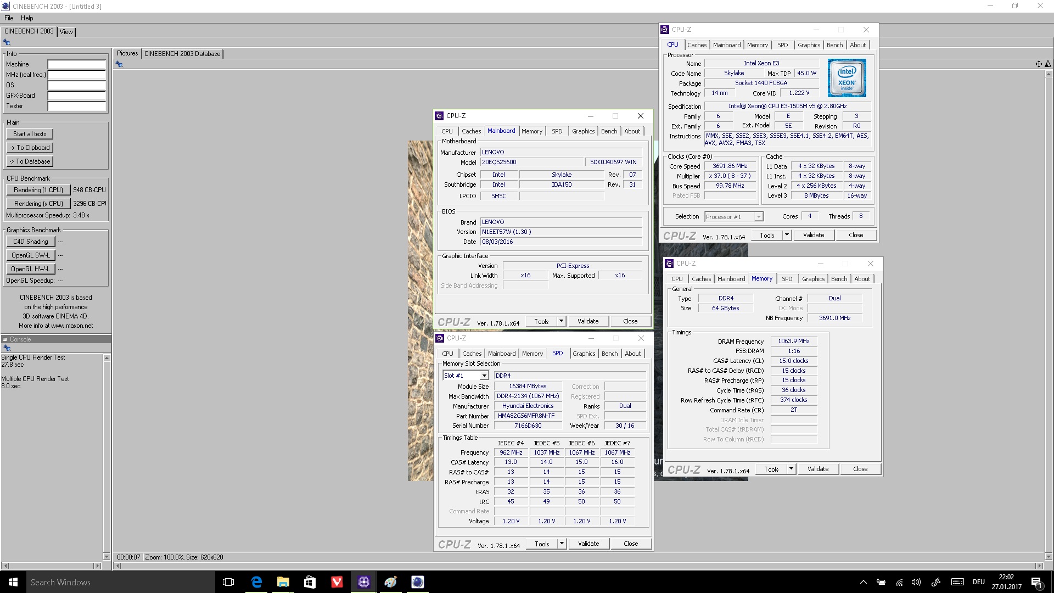Open the File menu in Cinebench
This screenshot has height=593, width=1054.
pos(9,18)
